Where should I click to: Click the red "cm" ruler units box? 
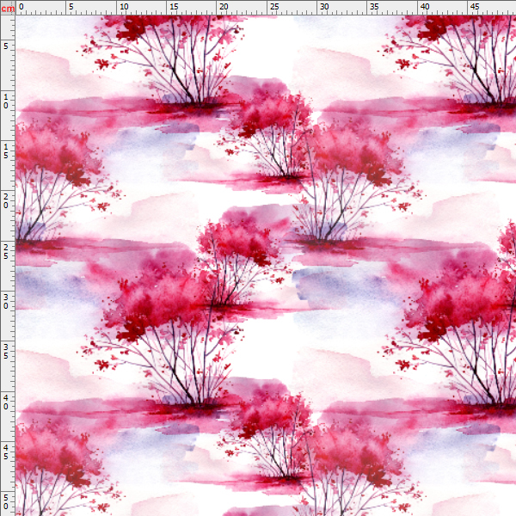tap(8, 8)
